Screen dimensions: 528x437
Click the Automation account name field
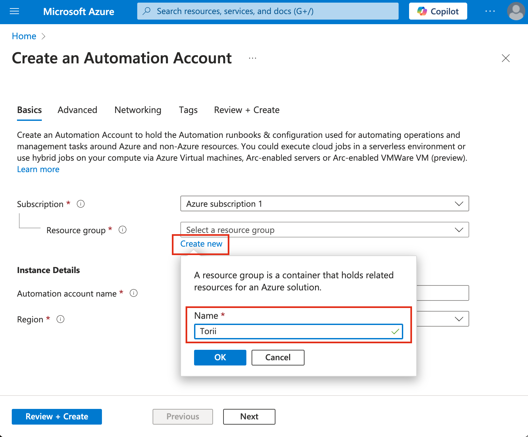(443, 293)
